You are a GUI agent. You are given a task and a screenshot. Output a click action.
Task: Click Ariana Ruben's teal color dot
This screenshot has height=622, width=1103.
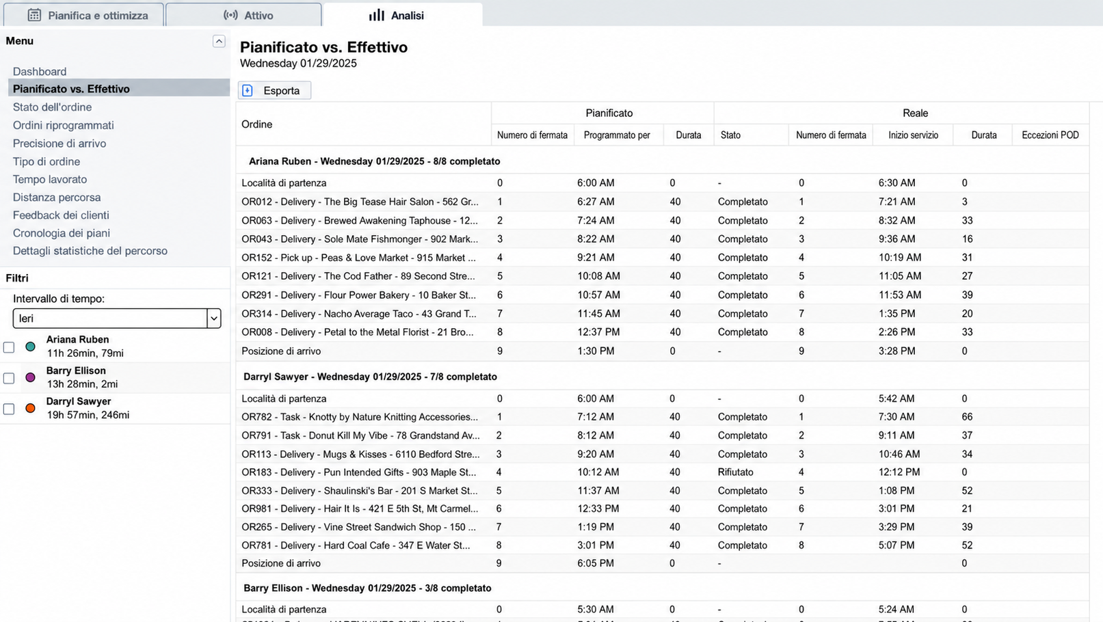(30, 347)
